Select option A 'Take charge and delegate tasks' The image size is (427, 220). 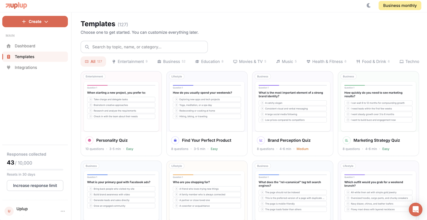pyautogui.click(x=121, y=99)
